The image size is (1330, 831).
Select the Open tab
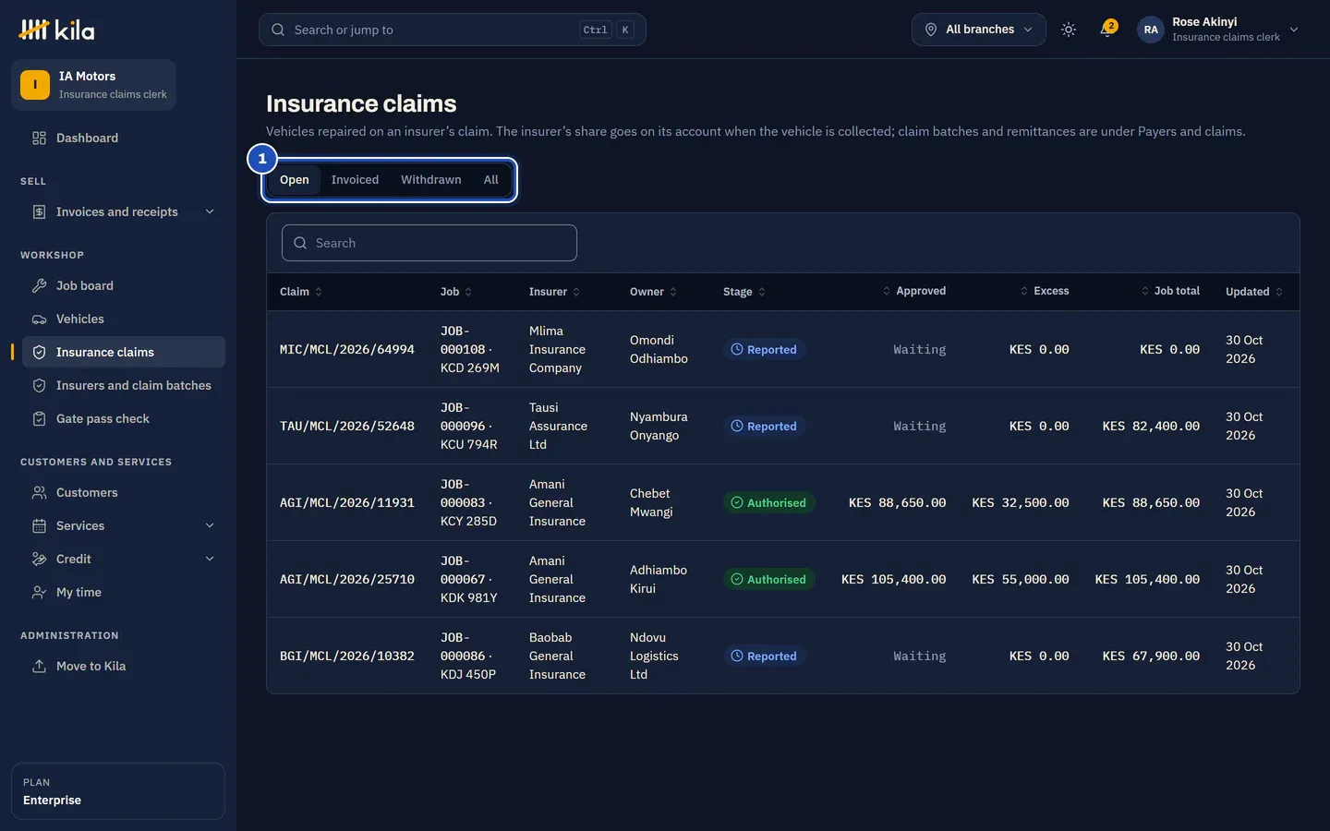pos(295,180)
